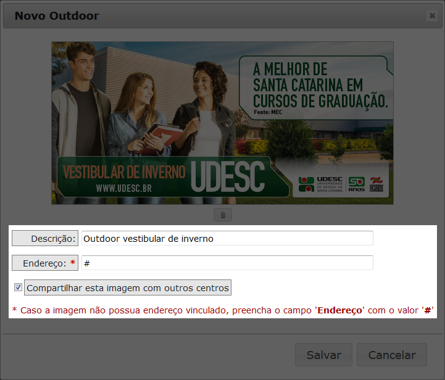The height and width of the screenshot is (380, 445).
Task: Click the 'Endereço:' label
Action: pos(45,263)
